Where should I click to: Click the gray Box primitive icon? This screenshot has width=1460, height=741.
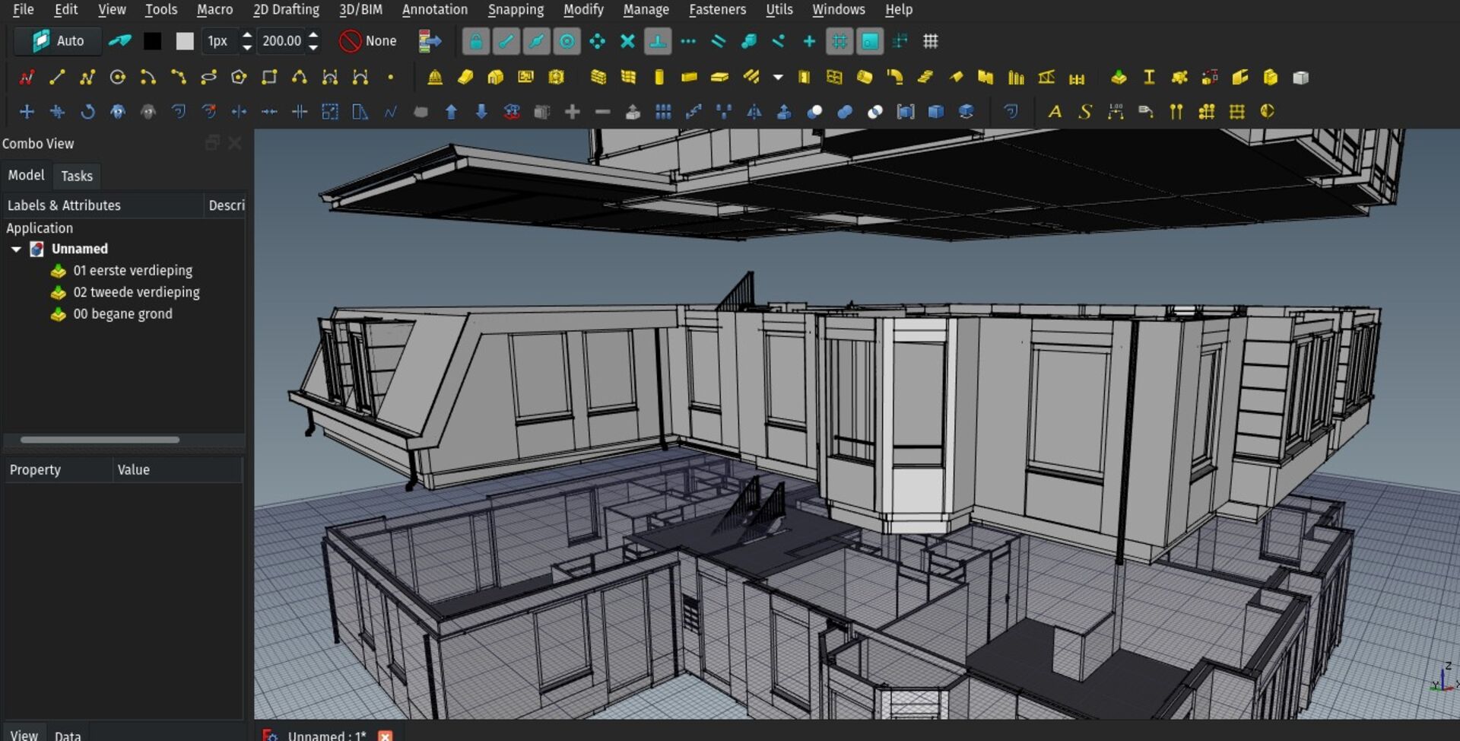[x=1301, y=77]
